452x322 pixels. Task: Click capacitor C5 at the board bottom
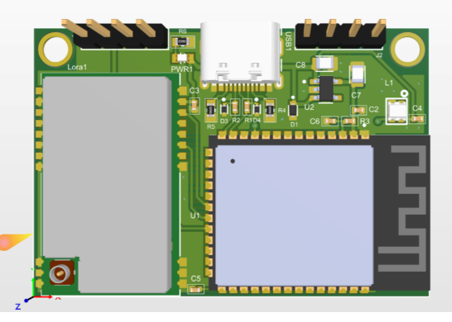[195, 290]
